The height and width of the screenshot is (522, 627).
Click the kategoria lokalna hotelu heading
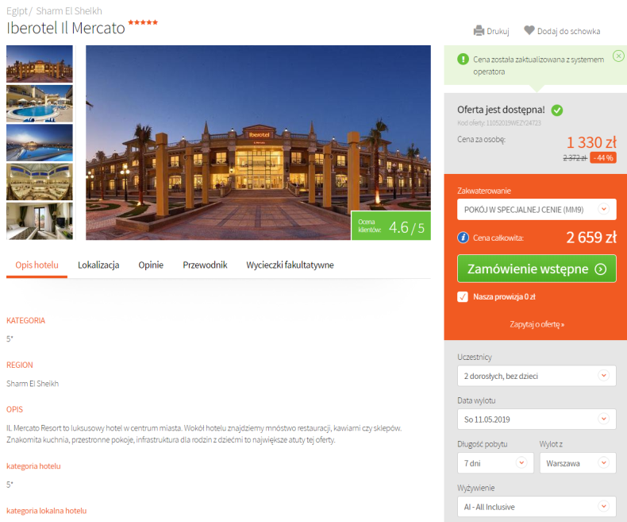click(x=46, y=511)
